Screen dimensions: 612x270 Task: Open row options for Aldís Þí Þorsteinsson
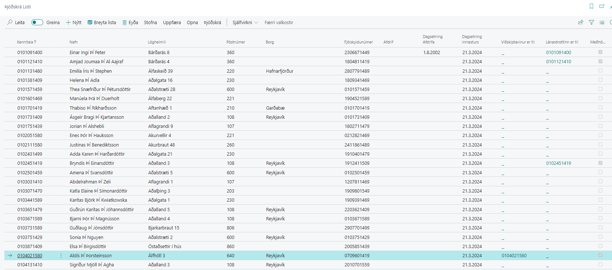(x=61, y=256)
